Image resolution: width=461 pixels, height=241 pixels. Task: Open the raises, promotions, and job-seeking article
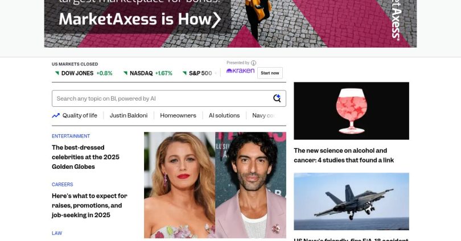[x=89, y=206]
